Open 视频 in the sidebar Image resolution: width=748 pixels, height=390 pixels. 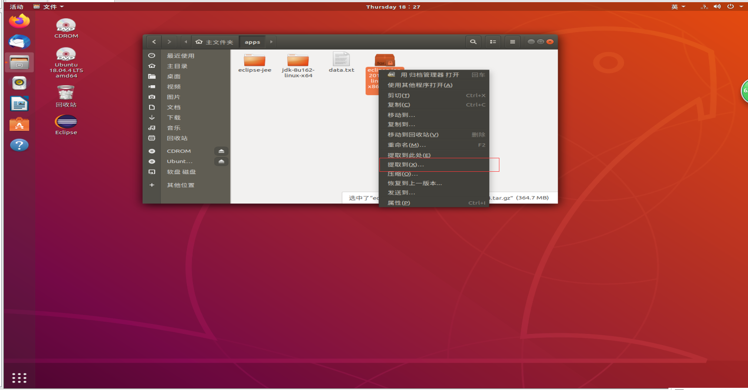point(187,87)
